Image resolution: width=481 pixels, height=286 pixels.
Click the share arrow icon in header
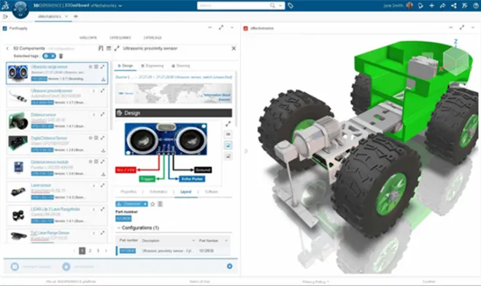tap(442, 6)
